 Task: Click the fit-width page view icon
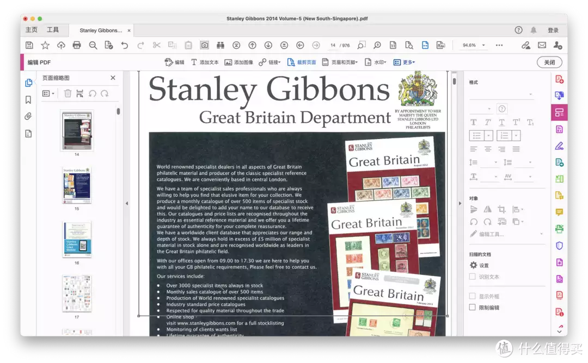click(x=425, y=45)
